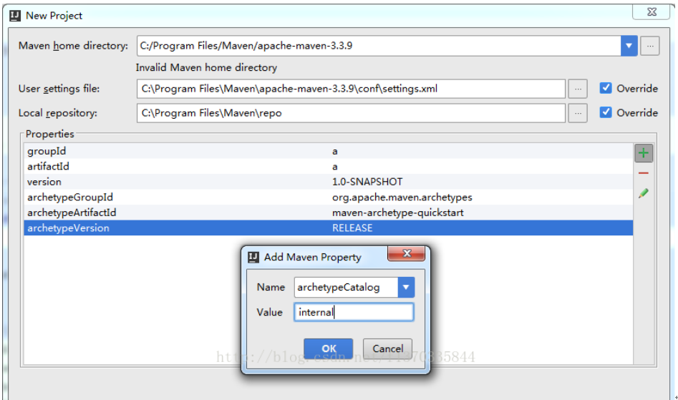Select the artifactId property row
678x400 pixels.
pos(328,166)
